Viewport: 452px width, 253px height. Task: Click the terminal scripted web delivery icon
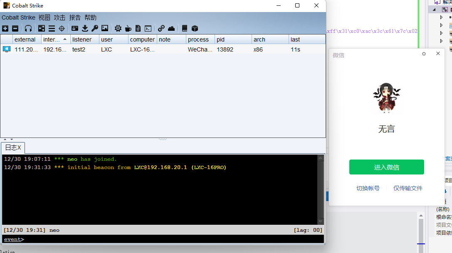coord(148,28)
